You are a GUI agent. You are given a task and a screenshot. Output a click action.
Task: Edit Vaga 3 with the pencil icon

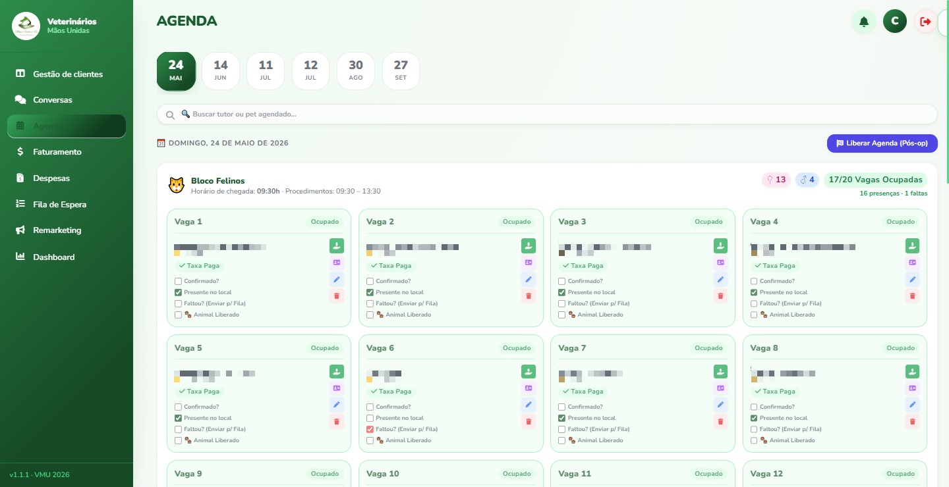(x=720, y=279)
